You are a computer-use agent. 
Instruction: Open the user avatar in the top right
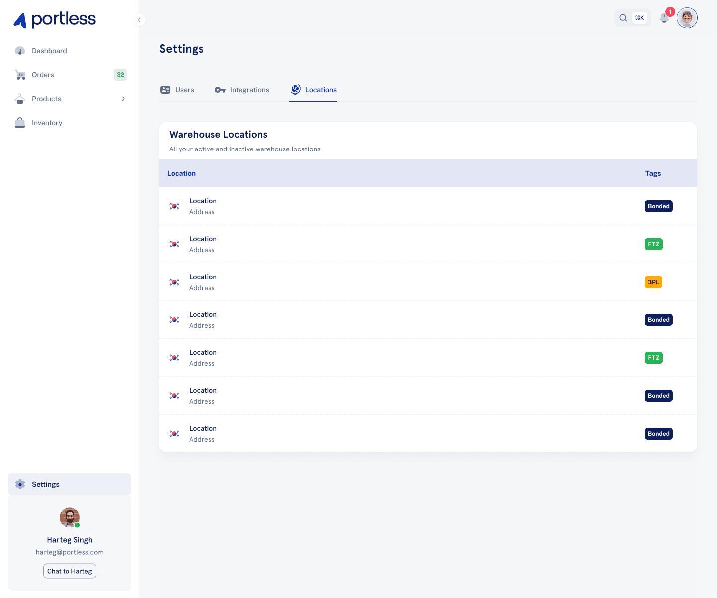(687, 18)
